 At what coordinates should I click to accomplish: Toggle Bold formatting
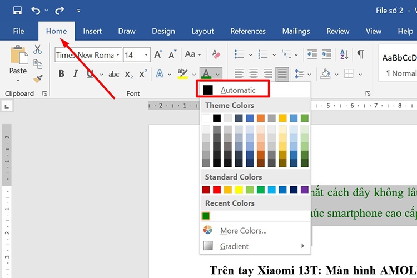(x=61, y=73)
